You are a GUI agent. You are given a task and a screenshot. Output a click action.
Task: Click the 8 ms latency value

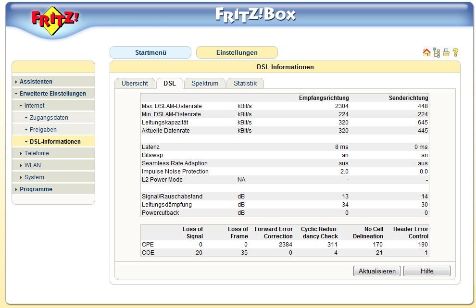pyautogui.click(x=342, y=147)
